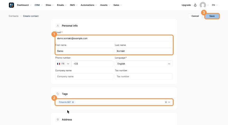Click the app logo icon
Viewport: 228px width, 125px height.
tap(11, 5)
